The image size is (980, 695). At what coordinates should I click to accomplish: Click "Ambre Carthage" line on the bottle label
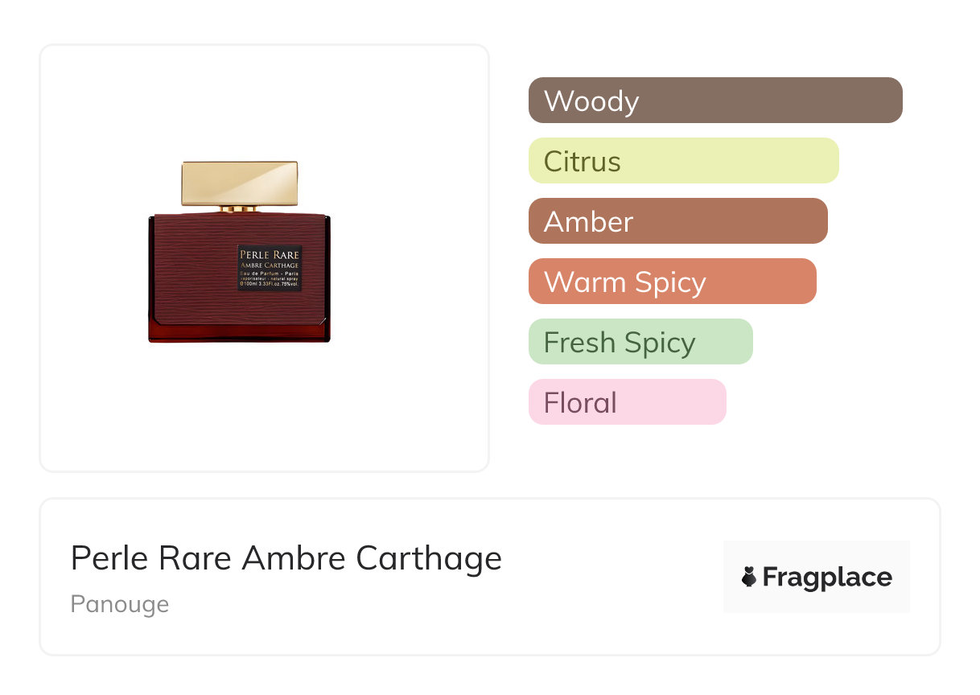click(270, 265)
